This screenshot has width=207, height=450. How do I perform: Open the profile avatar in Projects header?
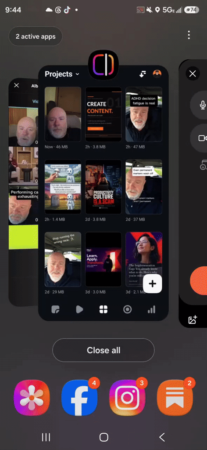157,74
